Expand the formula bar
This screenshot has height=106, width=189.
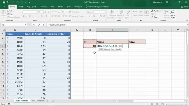[187, 25]
